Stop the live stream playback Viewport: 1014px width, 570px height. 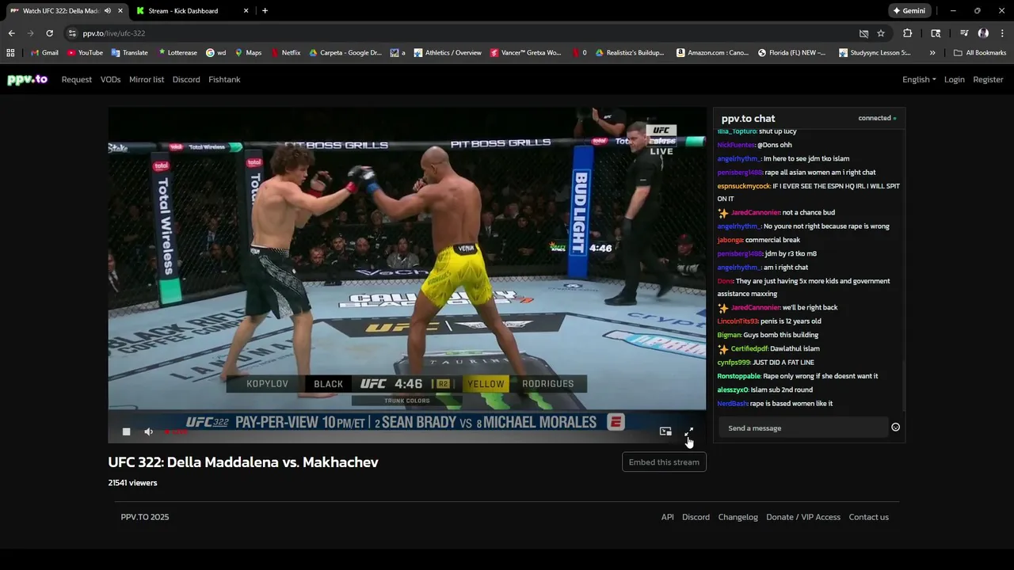point(126,431)
